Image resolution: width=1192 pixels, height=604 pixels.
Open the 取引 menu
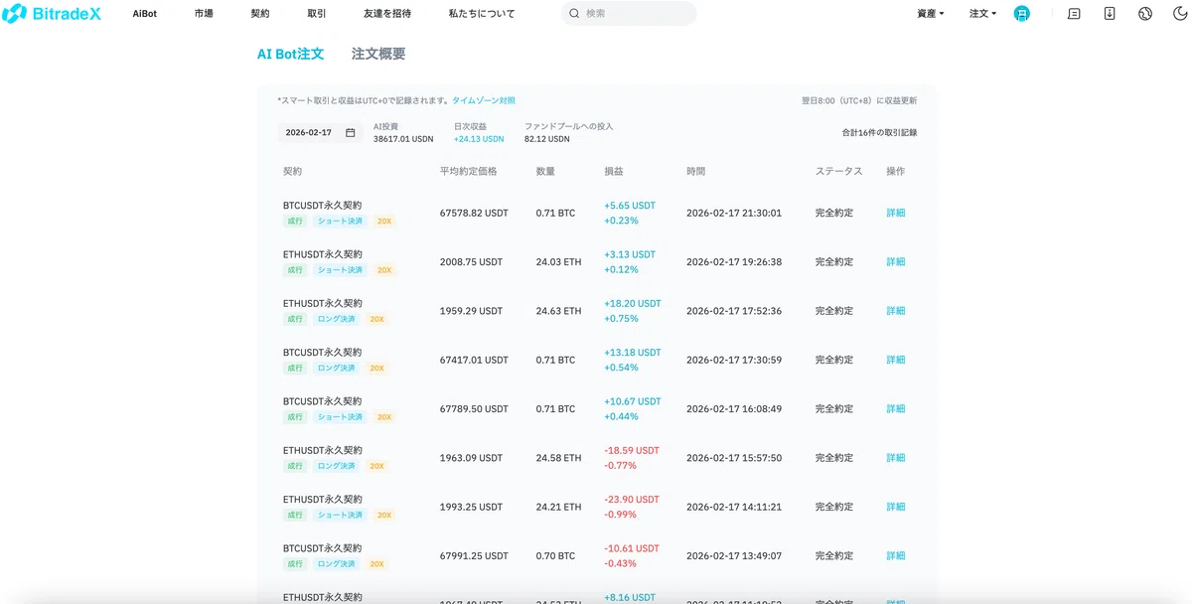pyautogui.click(x=317, y=14)
